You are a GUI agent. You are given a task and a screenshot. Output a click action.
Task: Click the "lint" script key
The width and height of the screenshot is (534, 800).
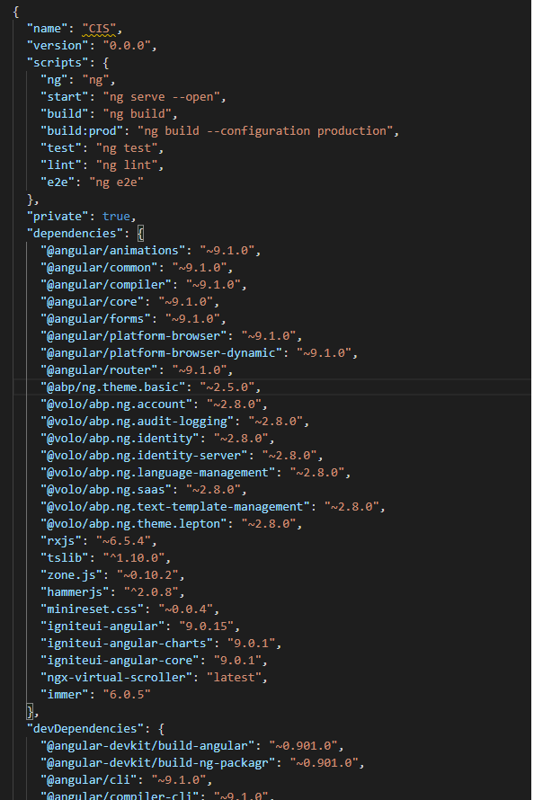coord(61,165)
